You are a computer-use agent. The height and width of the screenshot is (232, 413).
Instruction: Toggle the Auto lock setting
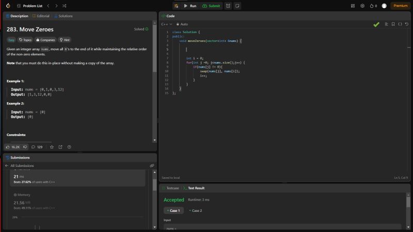coord(182,24)
